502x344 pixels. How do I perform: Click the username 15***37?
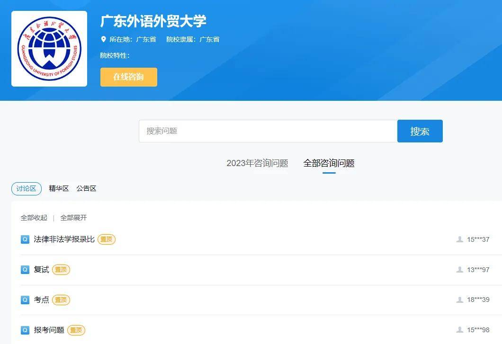pyautogui.click(x=478, y=239)
